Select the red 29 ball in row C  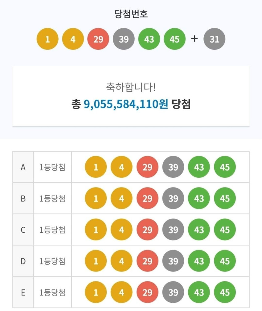click(147, 230)
